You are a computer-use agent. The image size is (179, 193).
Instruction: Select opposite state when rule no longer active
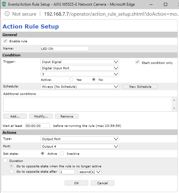click(x=12, y=166)
